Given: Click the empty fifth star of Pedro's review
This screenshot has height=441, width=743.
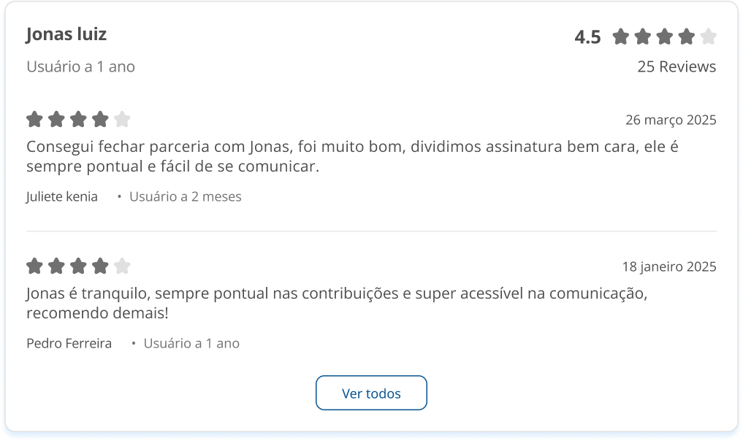Looking at the screenshot, I should pos(122,266).
